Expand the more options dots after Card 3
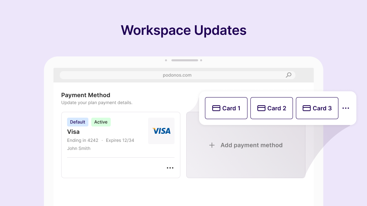Viewport: 367px width, 206px height. pyautogui.click(x=346, y=108)
